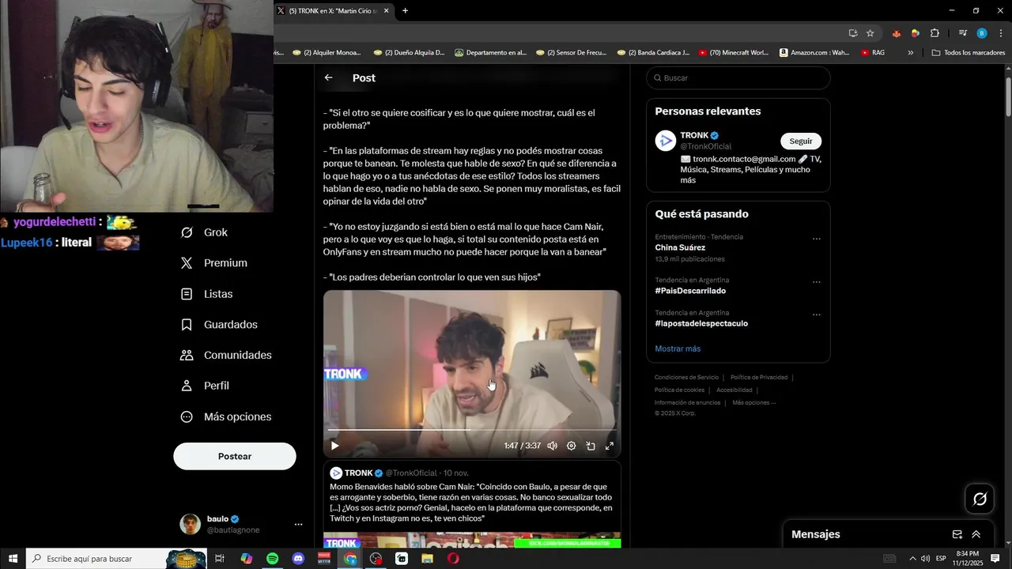Image resolution: width=1012 pixels, height=569 pixels.
Task: Open @TronkOficial handle under Personas relevantes
Action: [706, 146]
